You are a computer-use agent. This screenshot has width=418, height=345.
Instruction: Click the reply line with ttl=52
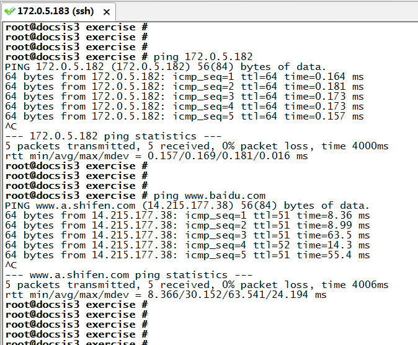[x=187, y=245]
